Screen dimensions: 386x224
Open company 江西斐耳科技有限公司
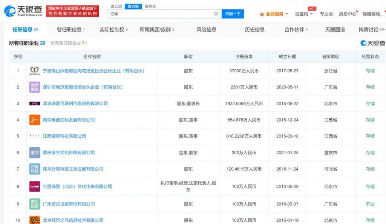[x=64, y=136]
